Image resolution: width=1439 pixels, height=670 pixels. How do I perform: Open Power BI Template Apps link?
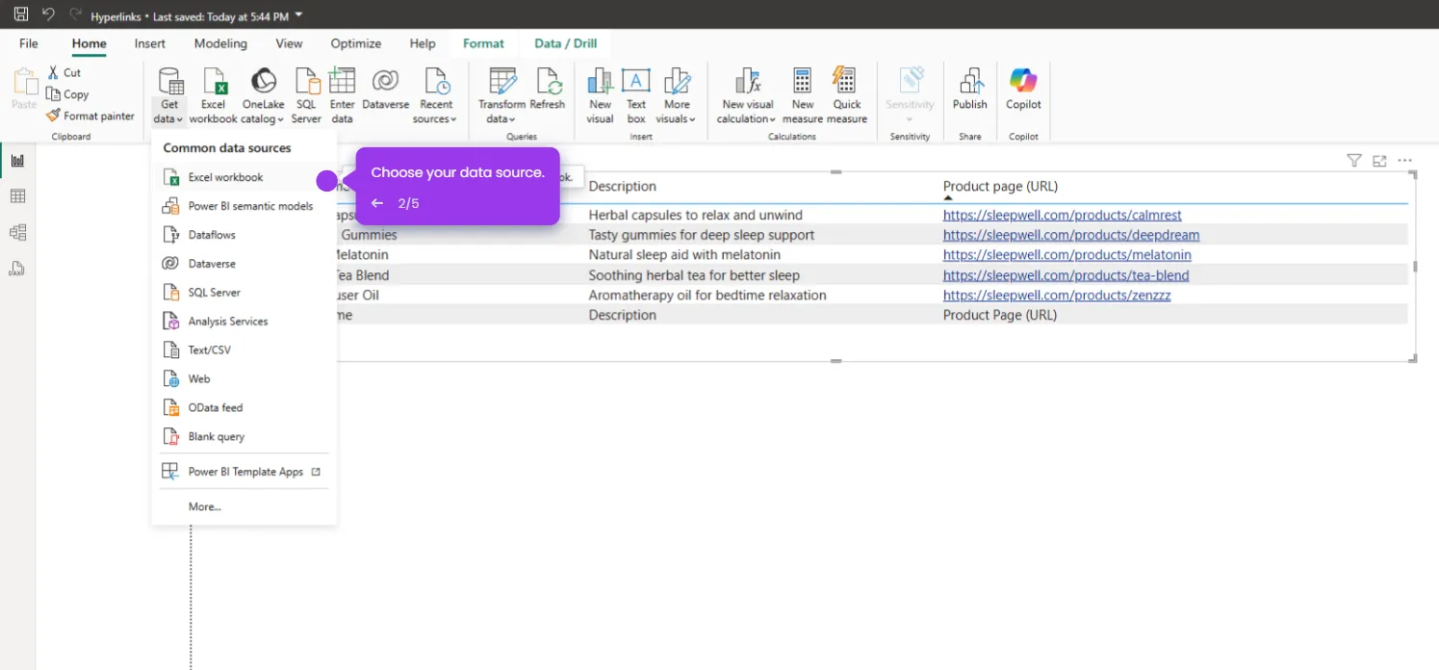(x=244, y=472)
